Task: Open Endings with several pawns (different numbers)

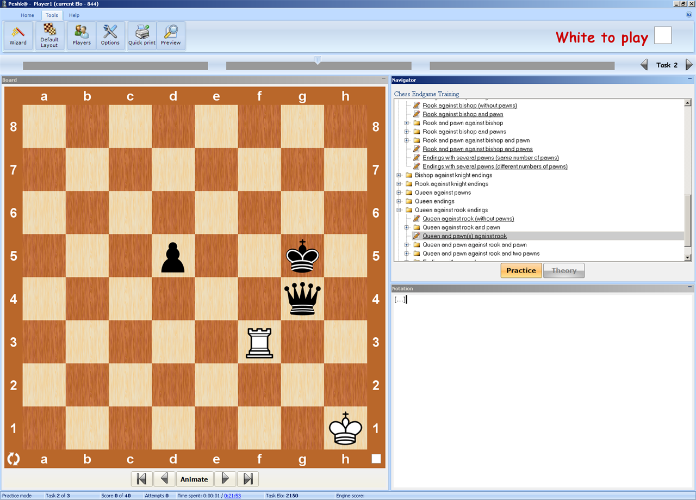Action: point(495,166)
